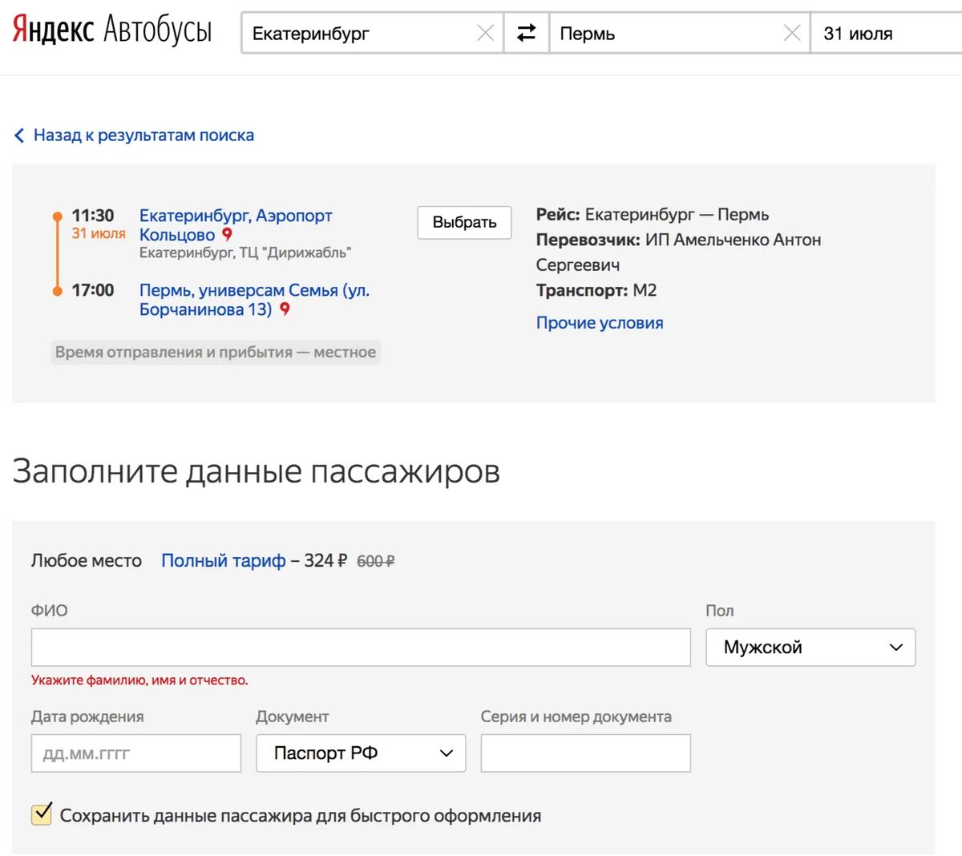Viewport: 962px width, 856px height.
Task: Focus the Серия и номер документа field
Action: [x=586, y=753]
